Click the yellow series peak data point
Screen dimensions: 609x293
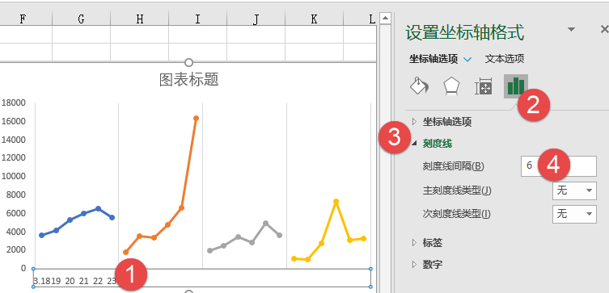pyautogui.click(x=336, y=202)
